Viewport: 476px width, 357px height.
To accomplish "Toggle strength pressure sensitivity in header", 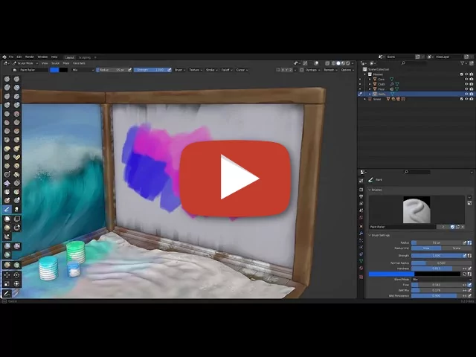I will [x=169, y=70].
